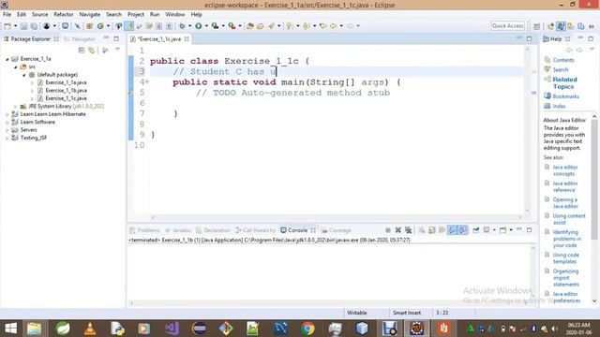Collapse the src folder node
The image size is (600, 337).
click(x=15, y=66)
